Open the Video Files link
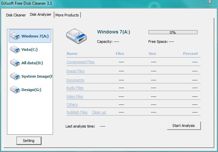This screenshot has width=218, height=152. pos(75,96)
